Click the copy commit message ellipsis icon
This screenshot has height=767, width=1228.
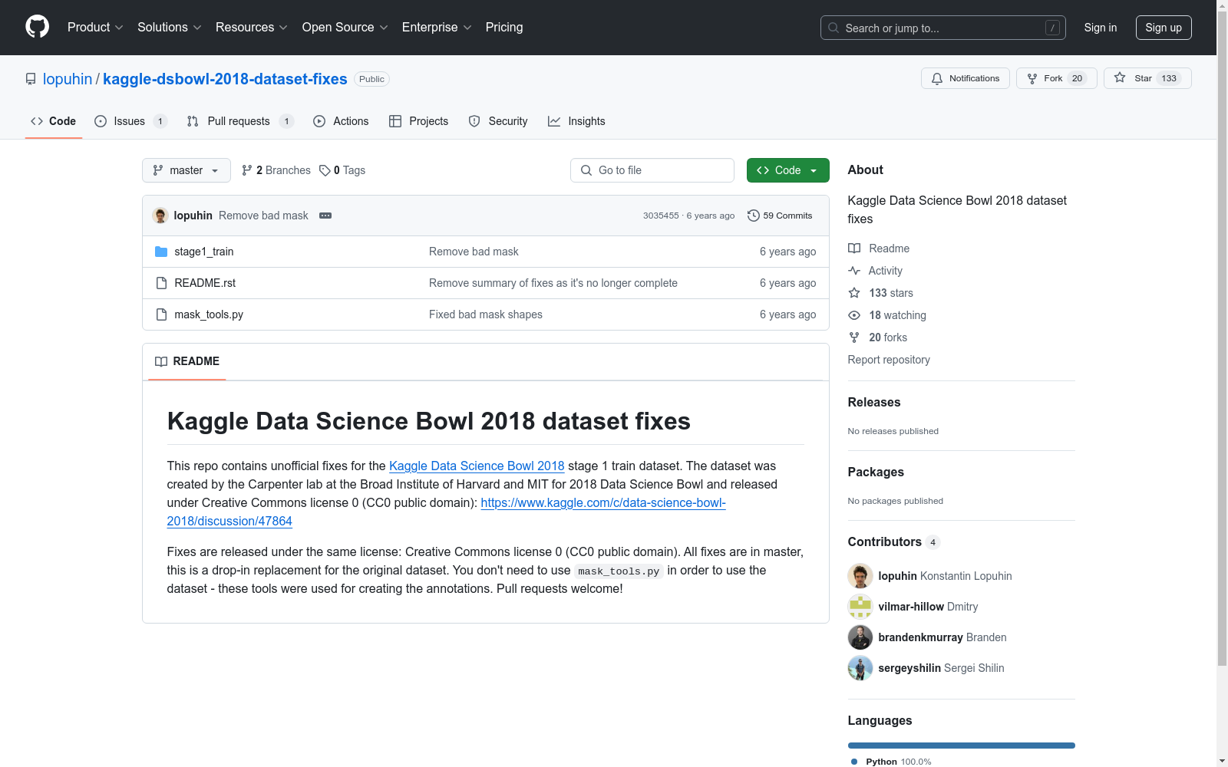pyautogui.click(x=325, y=216)
